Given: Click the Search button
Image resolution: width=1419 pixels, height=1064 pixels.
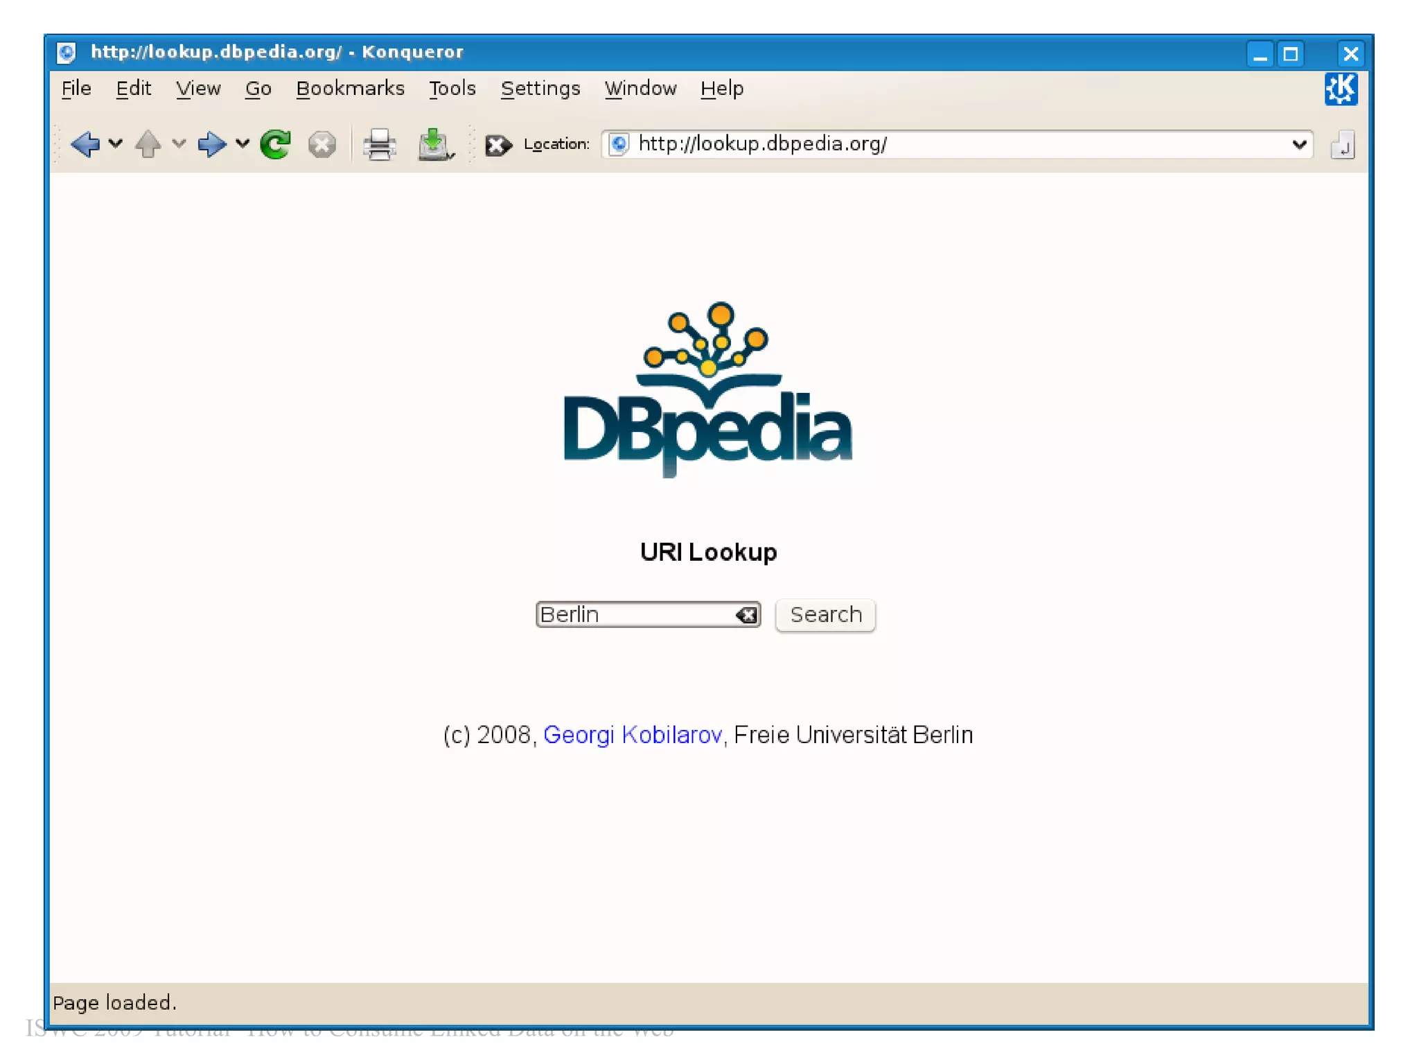Looking at the screenshot, I should [825, 615].
